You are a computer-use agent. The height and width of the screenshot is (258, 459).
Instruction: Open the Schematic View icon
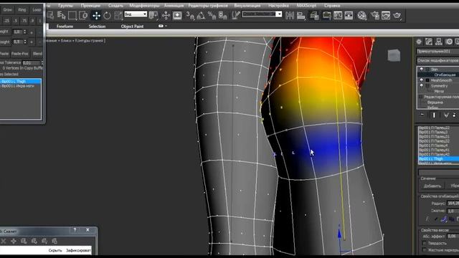click(349, 16)
